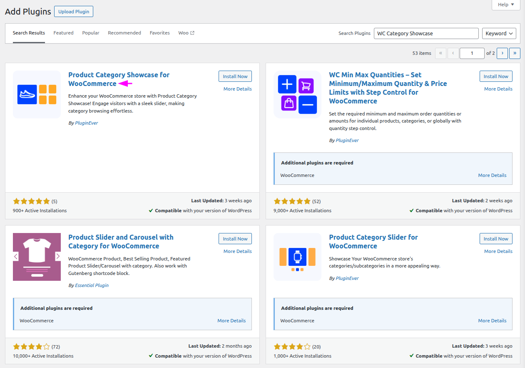Install WC Min Max Quantities plugin
525x368 pixels.
(496, 76)
